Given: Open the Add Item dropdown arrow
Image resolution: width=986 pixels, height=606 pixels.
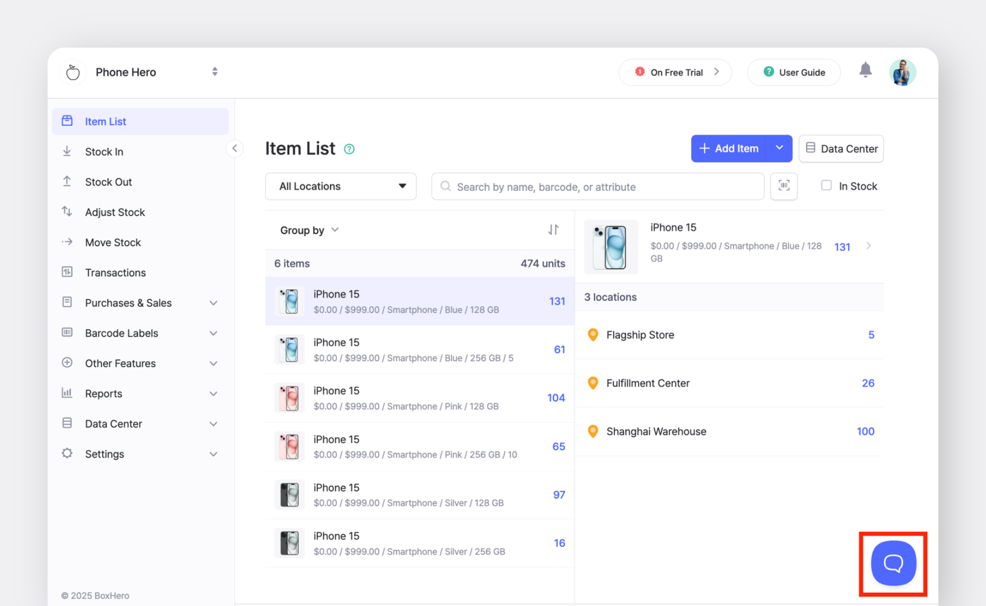Looking at the screenshot, I should (779, 149).
